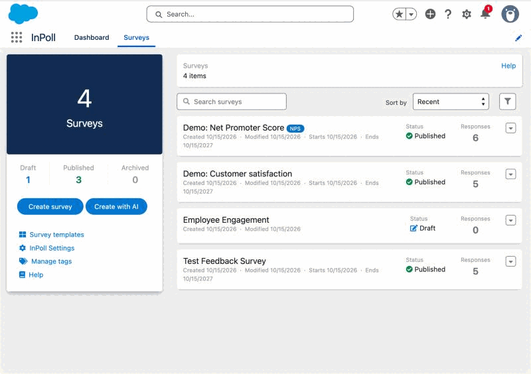Open the help question mark icon
This screenshot has width=531, height=374.
pyautogui.click(x=448, y=14)
